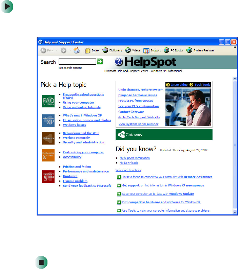
Task: Click green arrow icon beside Remote Assistance
Action: pos(119,177)
